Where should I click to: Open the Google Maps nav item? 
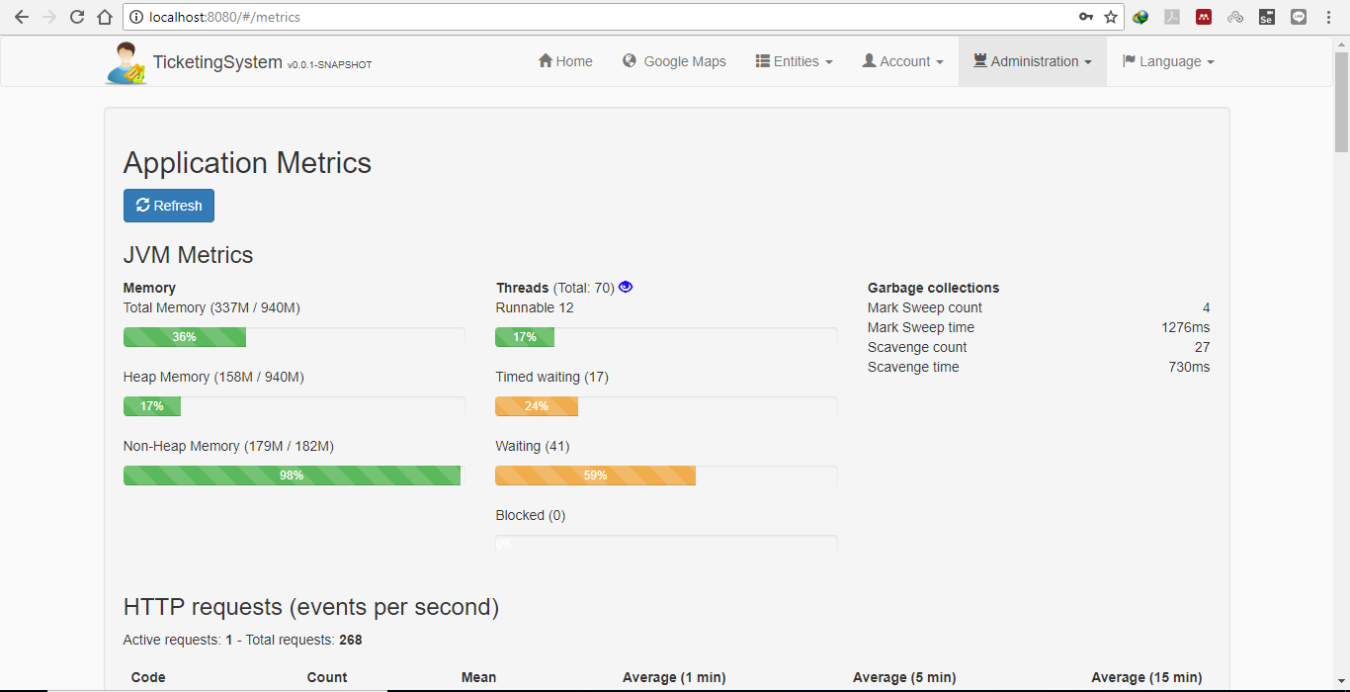click(674, 61)
